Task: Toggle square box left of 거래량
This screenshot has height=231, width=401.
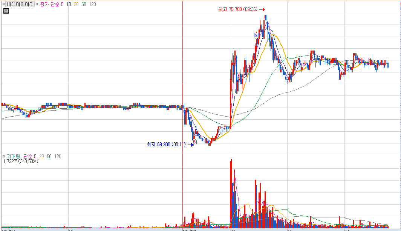Action: [x=4, y=156]
